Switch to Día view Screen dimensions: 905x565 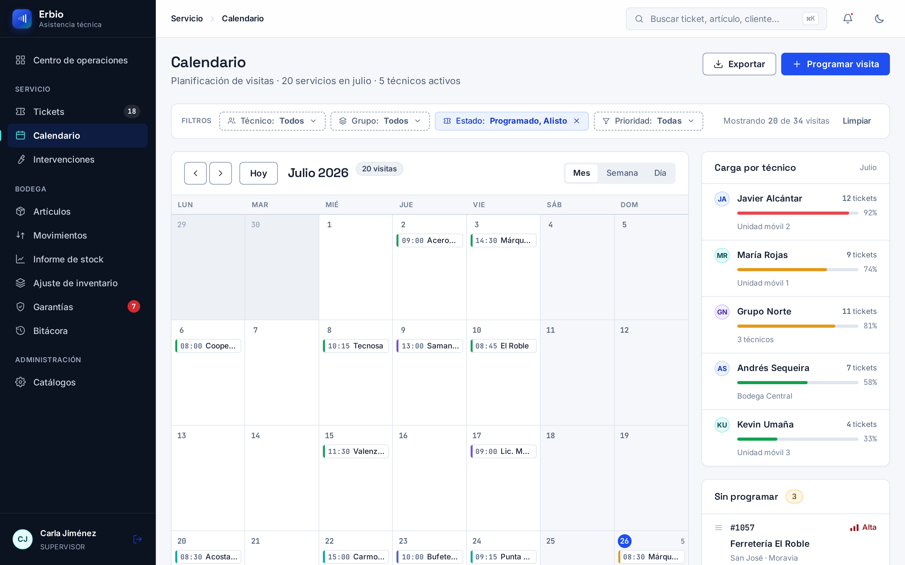[660, 173]
